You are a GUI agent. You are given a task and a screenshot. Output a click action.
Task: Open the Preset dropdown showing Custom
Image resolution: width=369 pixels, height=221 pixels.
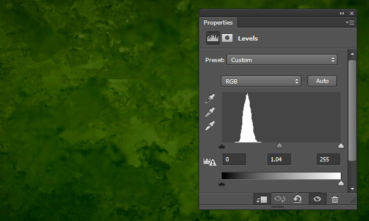282,60
